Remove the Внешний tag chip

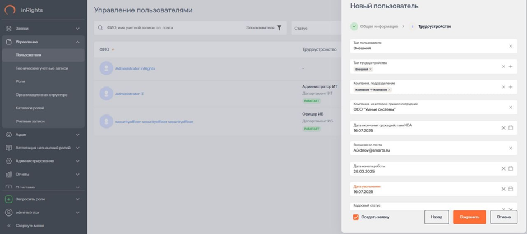click(371, 69)
